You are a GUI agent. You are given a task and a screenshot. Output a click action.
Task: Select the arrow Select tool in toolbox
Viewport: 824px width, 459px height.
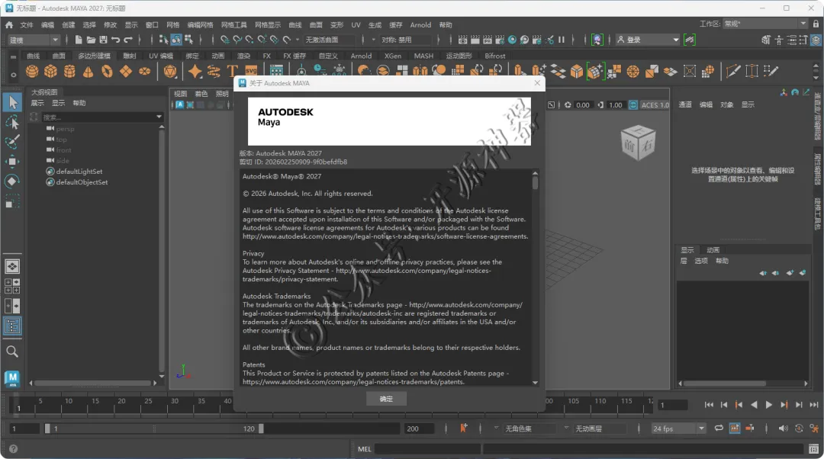click(12, 102)
